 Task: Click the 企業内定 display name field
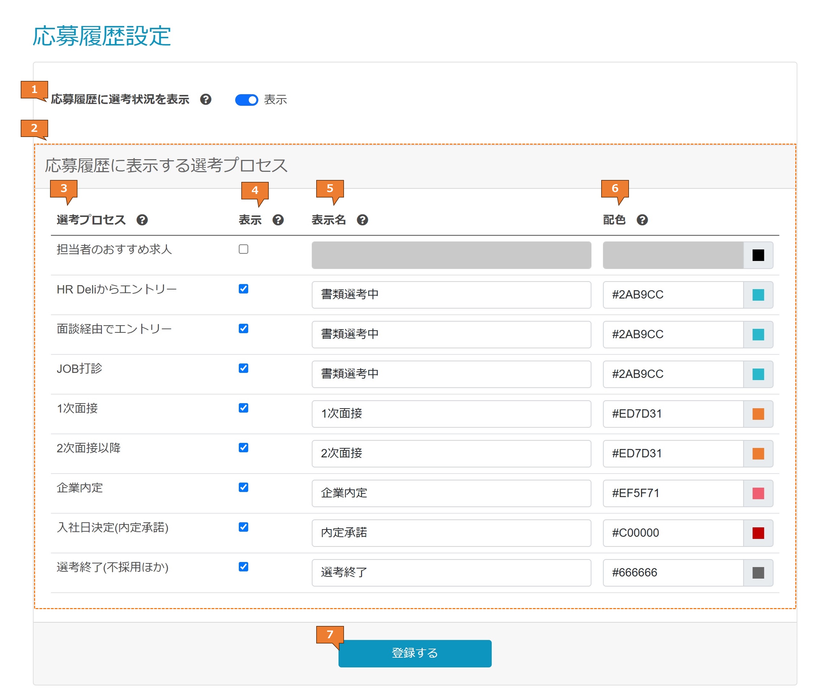451,493
